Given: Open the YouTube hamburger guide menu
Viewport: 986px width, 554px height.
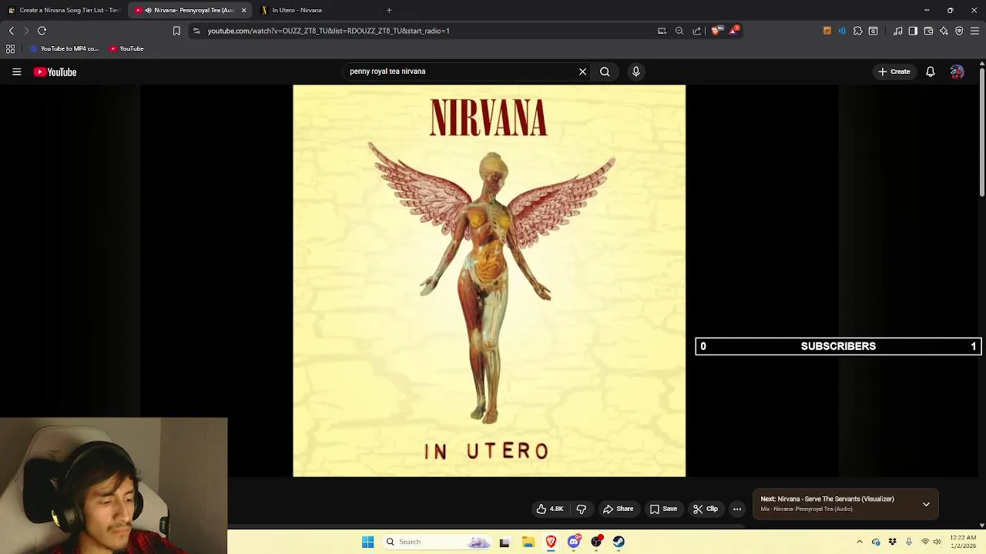Looking at the screenshot, I should (16, 72).
